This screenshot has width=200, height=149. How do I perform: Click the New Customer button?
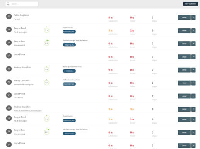[190, 4]
